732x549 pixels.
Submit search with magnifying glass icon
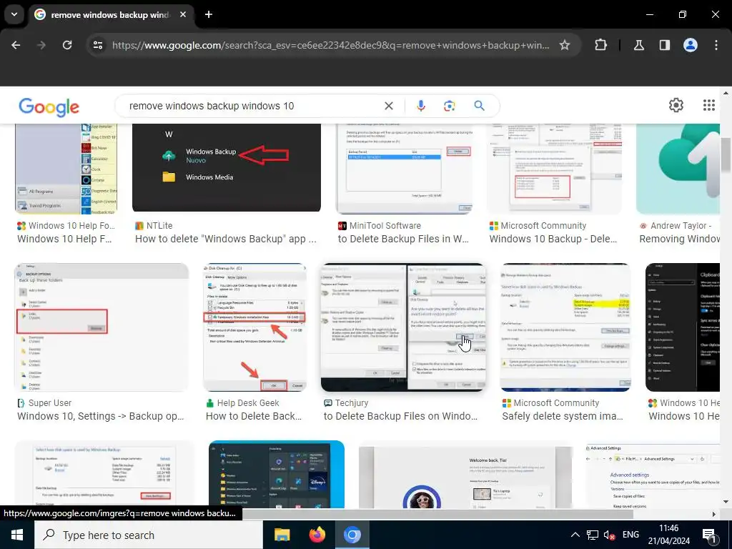[x=479, y=106]
